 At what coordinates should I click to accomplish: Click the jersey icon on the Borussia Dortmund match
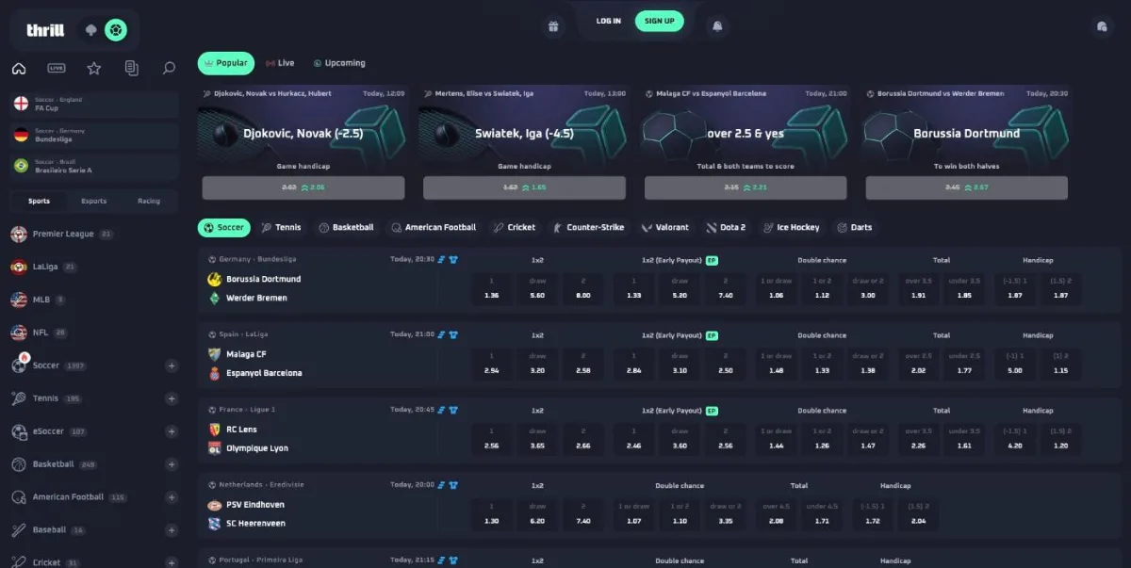click(453, 259)
